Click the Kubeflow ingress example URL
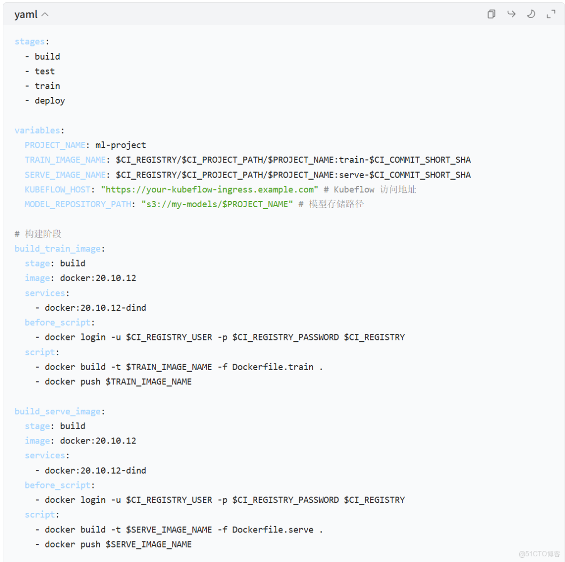Screen dimensions: 565x562 [x=210, y=190]
